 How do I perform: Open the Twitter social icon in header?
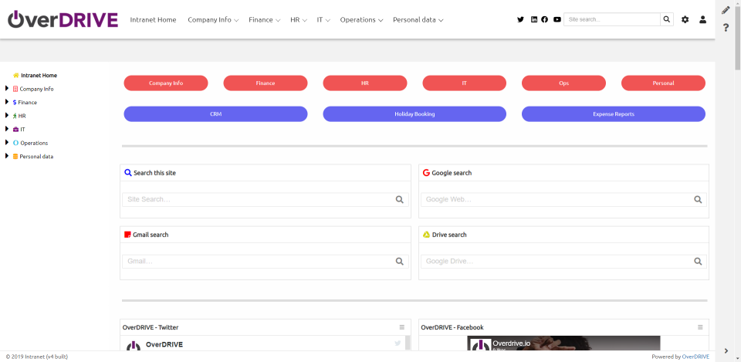pos(520,19)
